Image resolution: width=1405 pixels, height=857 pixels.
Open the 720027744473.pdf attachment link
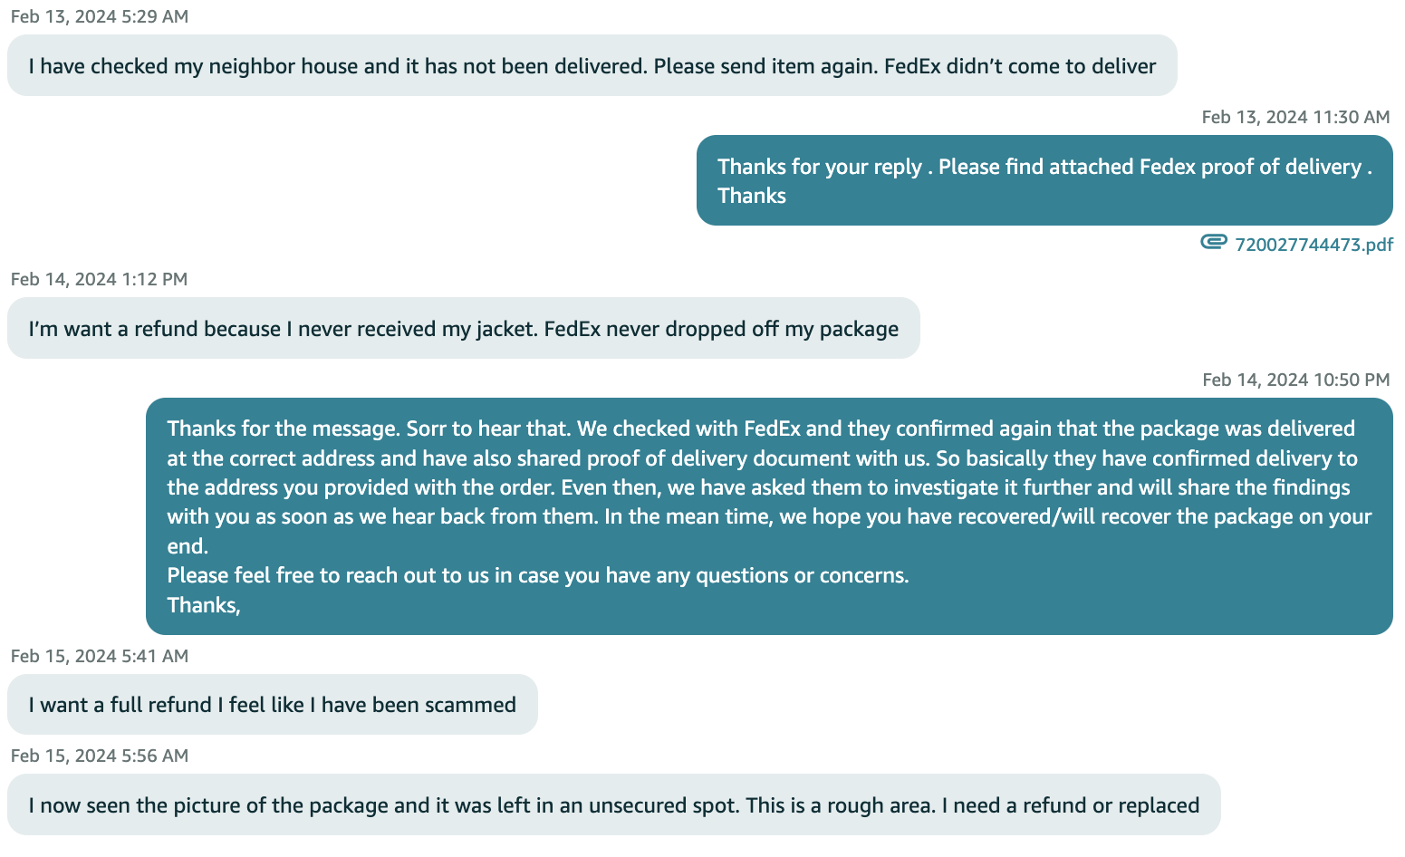(x=1314, y=245)
